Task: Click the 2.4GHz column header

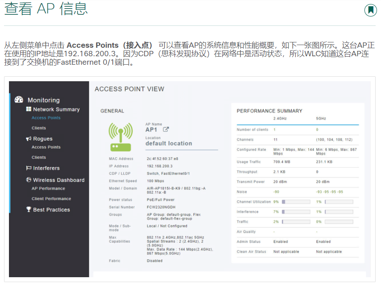Action: click(x=281, y=119)
